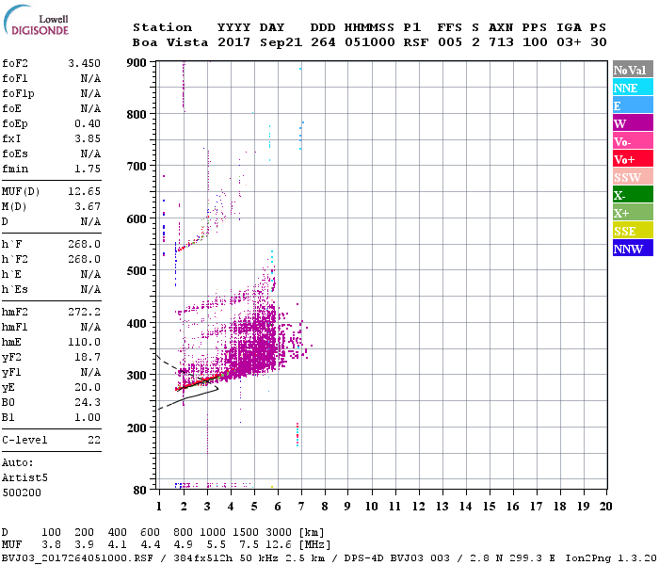Click the MUF(D) value 12.65
659x565 pixels.
[x=85, y=192]
